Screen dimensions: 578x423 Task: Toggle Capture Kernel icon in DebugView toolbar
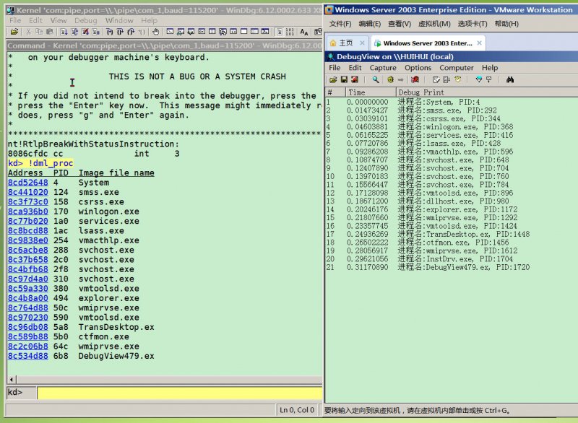coord(390,79)
